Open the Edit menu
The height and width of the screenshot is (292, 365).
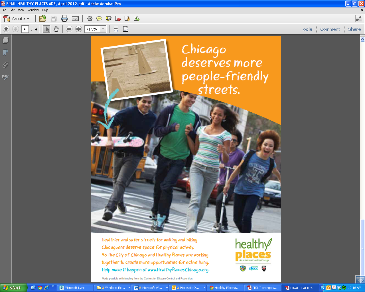click(x=12, y=10)
